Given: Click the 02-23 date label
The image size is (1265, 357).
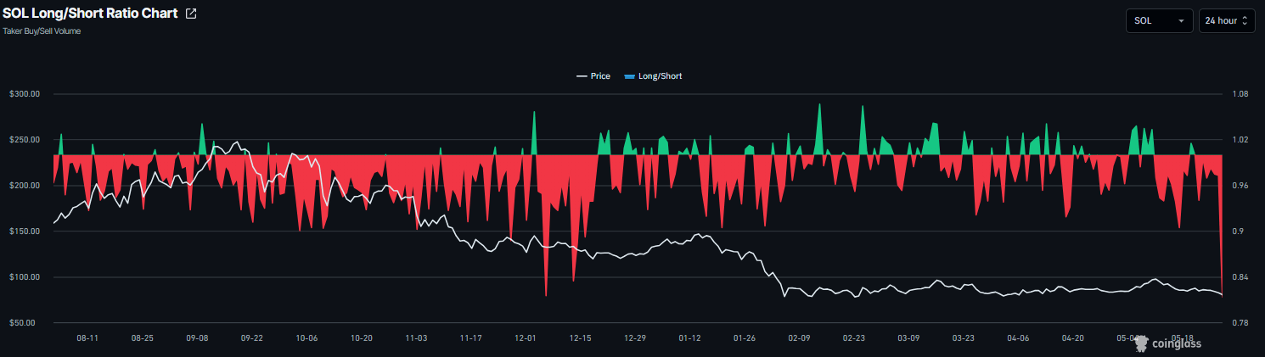Looking at the screenshot, I should pyautogui.click(x=854, y=337).
